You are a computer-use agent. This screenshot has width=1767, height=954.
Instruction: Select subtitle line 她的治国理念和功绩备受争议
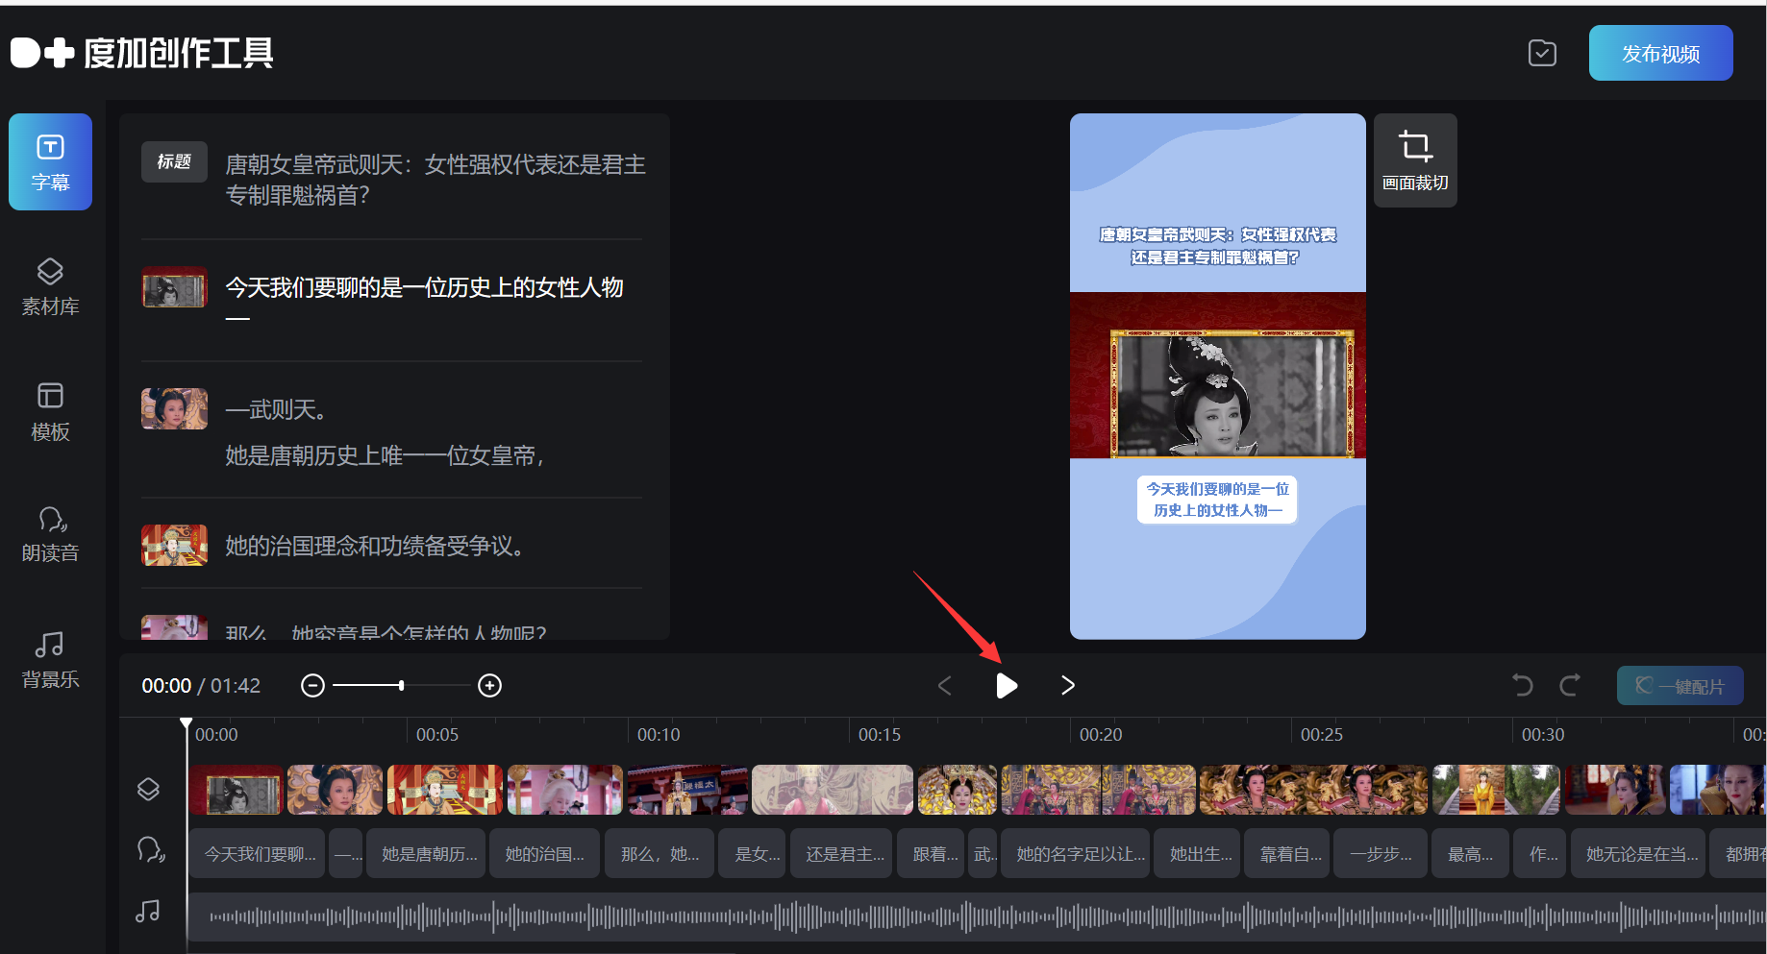click(374, 546)
